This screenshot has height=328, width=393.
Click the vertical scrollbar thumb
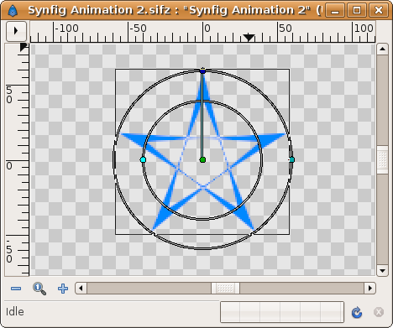[x=382, y=160]
